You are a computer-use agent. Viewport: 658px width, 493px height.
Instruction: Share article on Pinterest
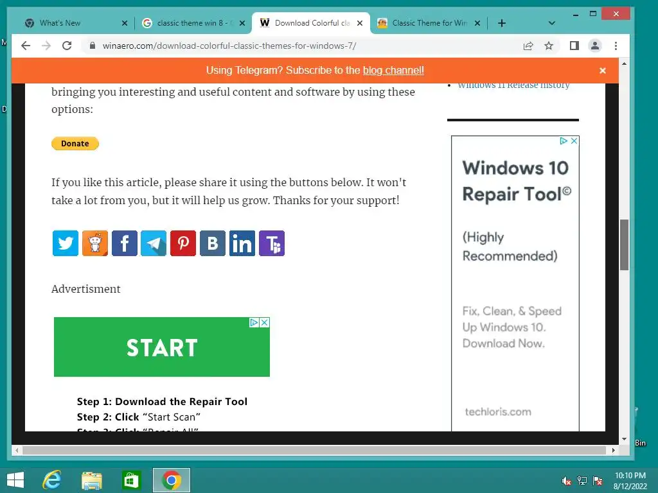pyautogui.click(x=183, y=243)
